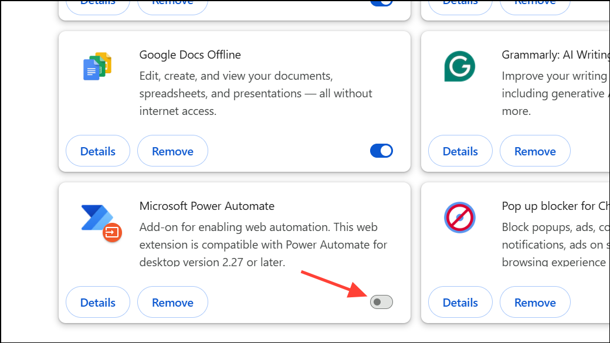Click the Microsoft Power Automate title text
This screenshot has width=610, height=343.
[207, 206]
